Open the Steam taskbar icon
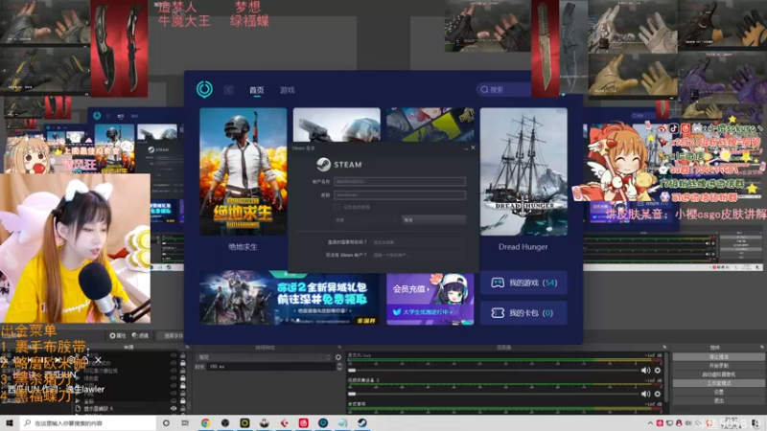Screen dimensions: 767x431 362,423
